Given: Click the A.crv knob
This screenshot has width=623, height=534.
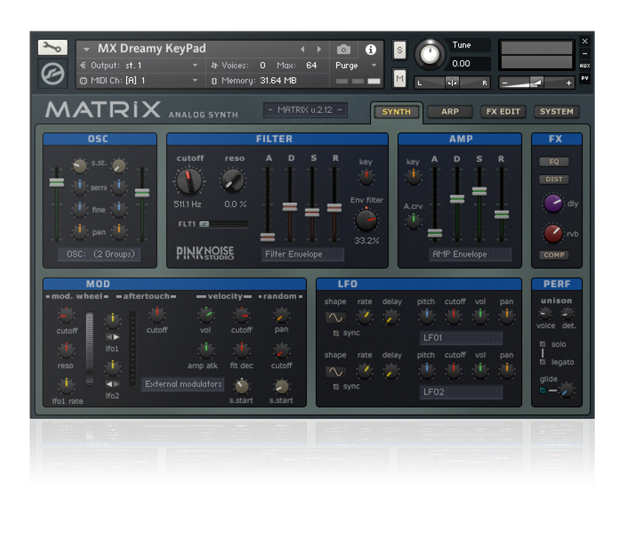Looking at the screenshot, I should pos(413,221).
